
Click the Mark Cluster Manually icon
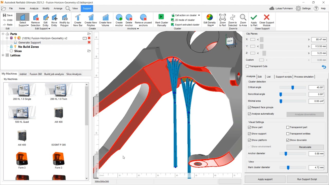[161, 17]
